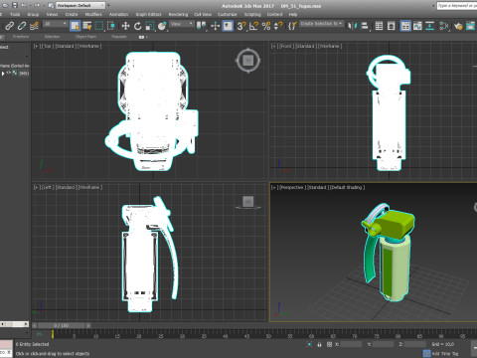
Task: Click frame 50 on the timeline track
Action: [x=268, y=336]
